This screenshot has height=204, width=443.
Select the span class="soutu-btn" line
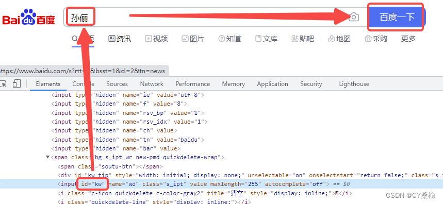tap(110, 166)
